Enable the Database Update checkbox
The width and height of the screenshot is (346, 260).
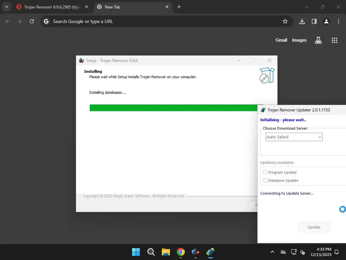[265, 180]
